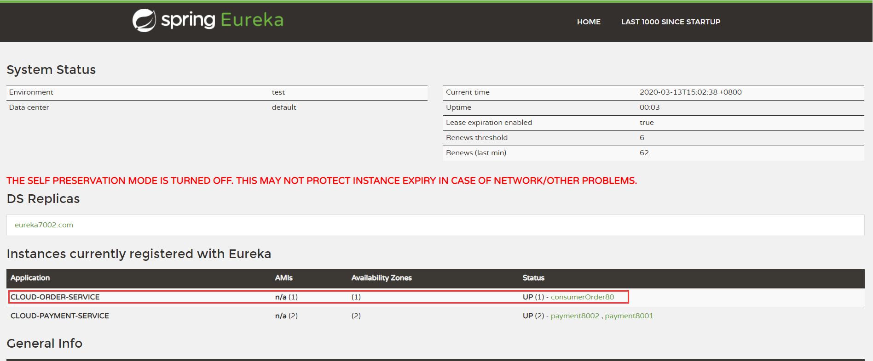Select the Renews (last min) label
Image resolution: width=873 pixels, height=361 pixels.
click(x=476, y=153)
